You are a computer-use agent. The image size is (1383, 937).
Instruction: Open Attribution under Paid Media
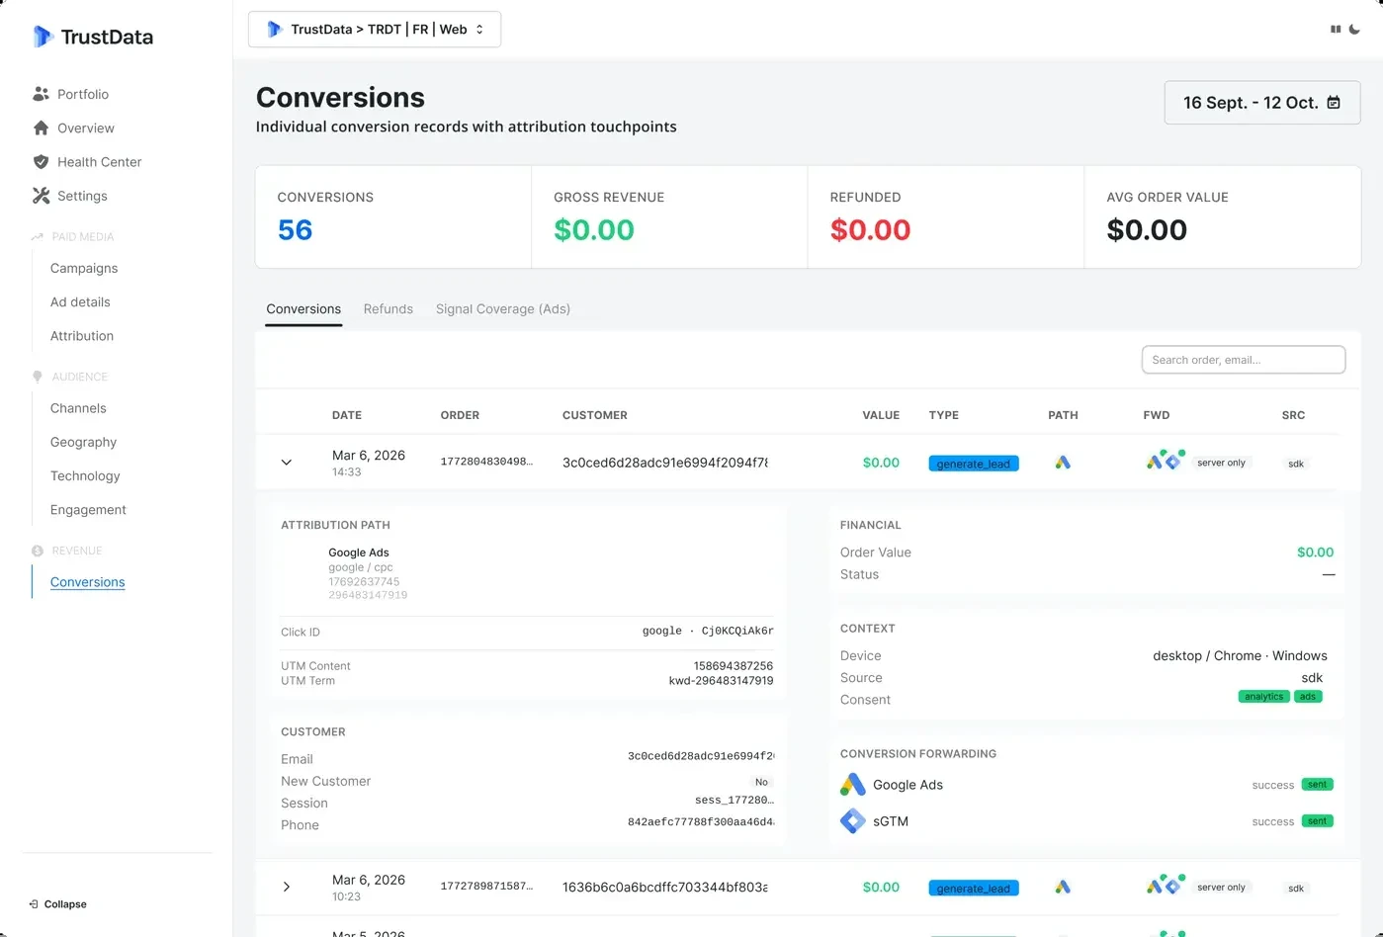pyautogui.click(x=81, y=336)
